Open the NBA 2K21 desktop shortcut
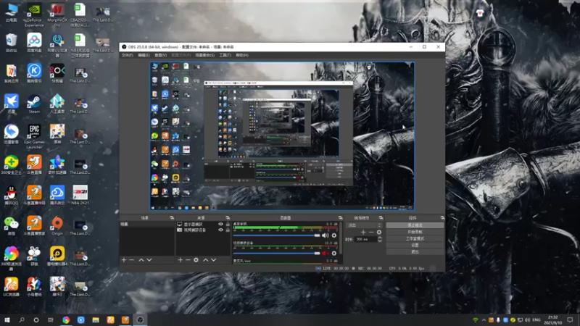The image size is (580, 326). click(x=80, y=195)
